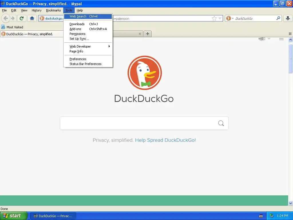This screenshot has height=220, width=293.
Task: Open the File menu
Action: [4, 10]
